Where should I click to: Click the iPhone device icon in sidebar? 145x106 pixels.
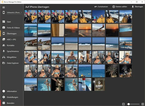coord(4,12)
